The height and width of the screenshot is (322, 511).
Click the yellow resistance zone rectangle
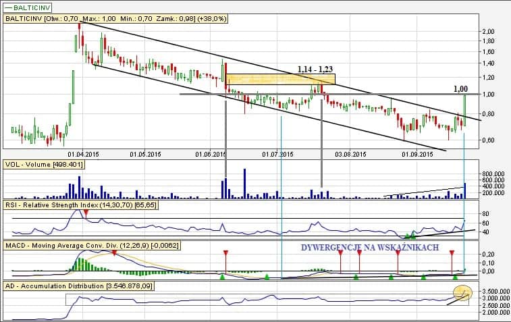[280, 79]
